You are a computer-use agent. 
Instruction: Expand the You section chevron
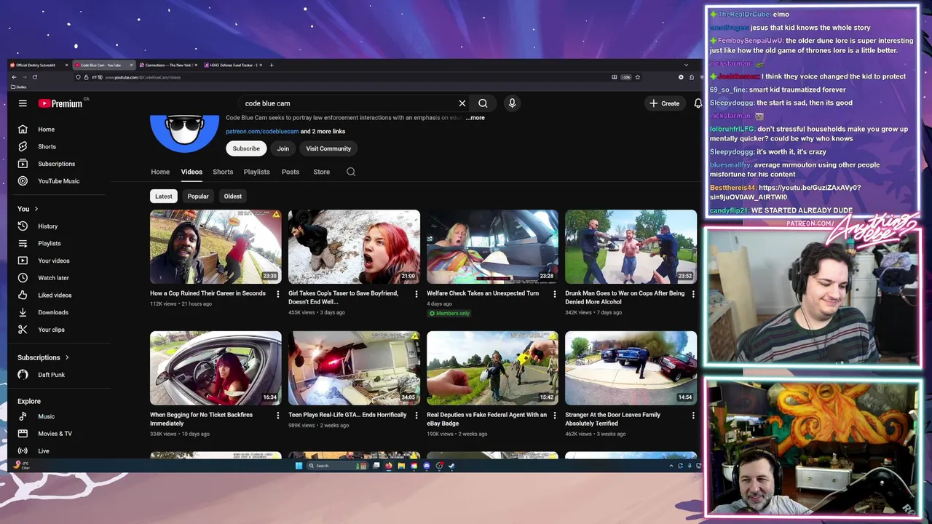(36, 209)
